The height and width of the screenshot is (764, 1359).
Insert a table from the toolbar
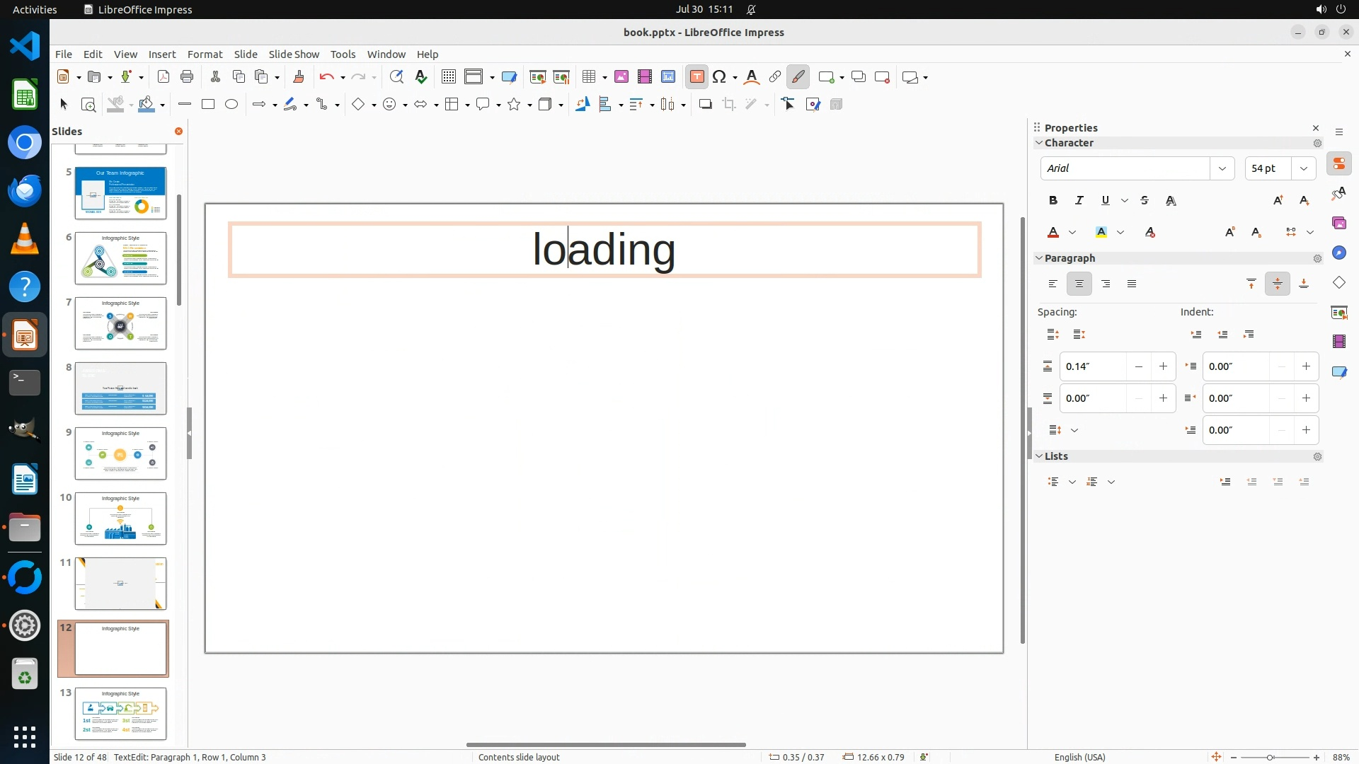(588, 77)
